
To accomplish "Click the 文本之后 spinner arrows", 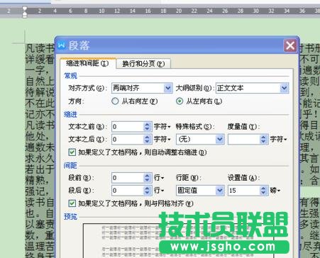I will (x=148, y=139).
